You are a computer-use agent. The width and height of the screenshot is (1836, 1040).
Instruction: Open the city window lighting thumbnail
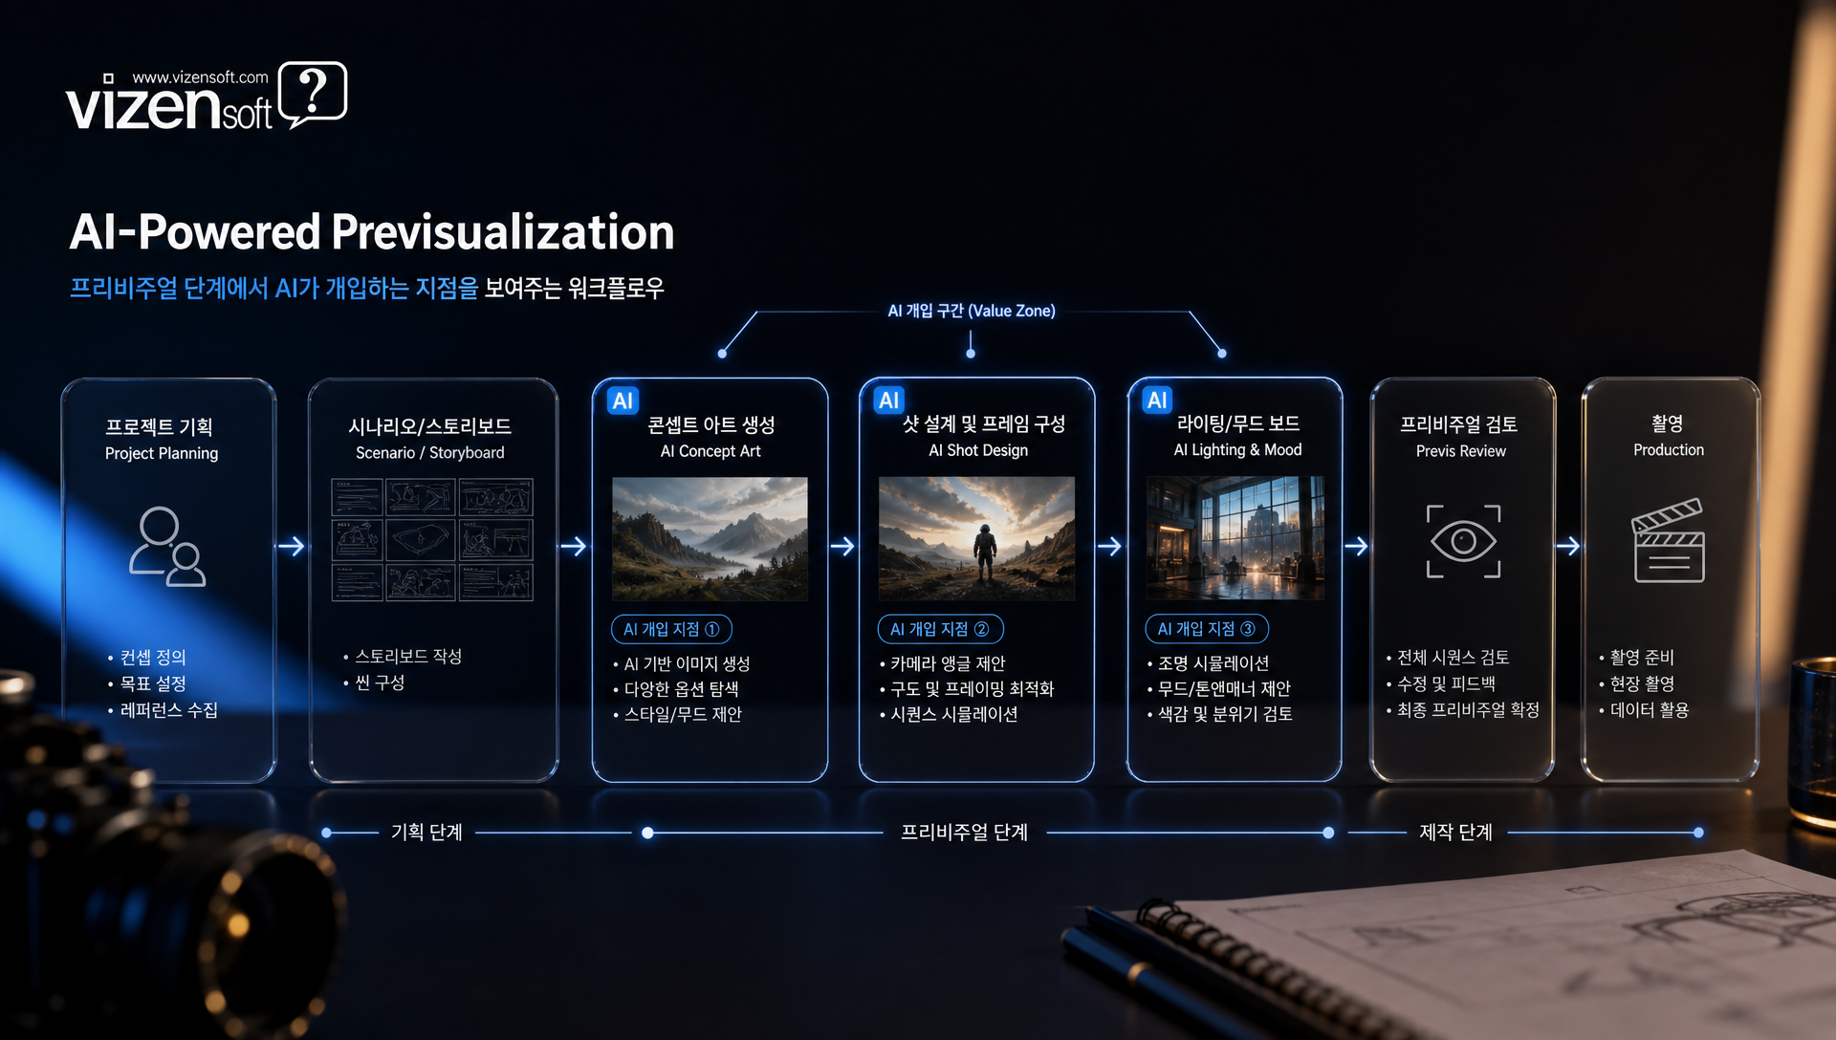[x=1235, y=538]
